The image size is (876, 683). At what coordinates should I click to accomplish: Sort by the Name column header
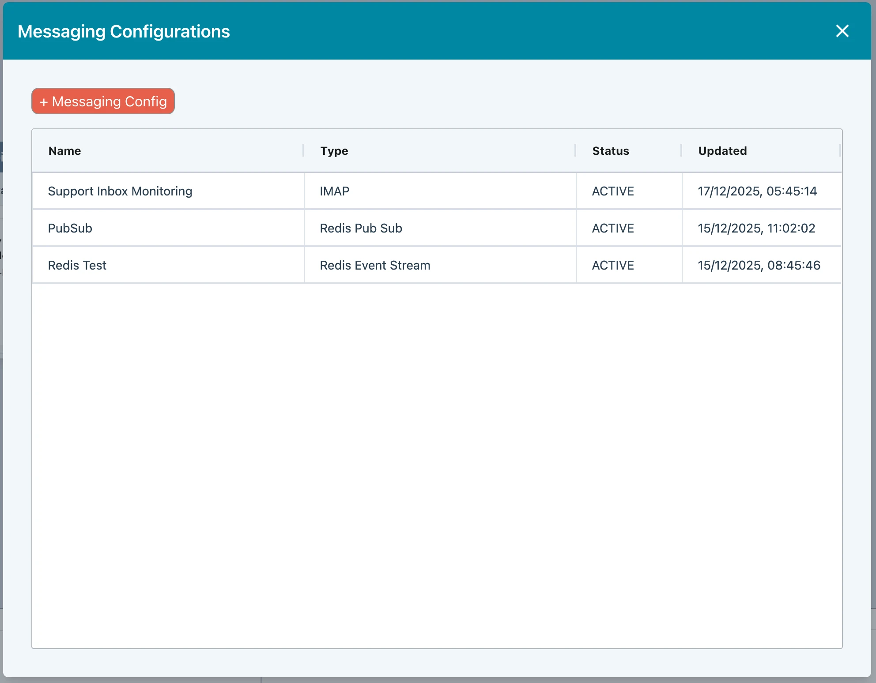(x=65, y=151)
